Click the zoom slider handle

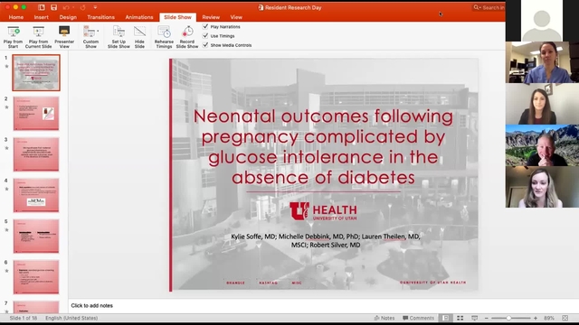pyautogui.click(x=508, y=318)
